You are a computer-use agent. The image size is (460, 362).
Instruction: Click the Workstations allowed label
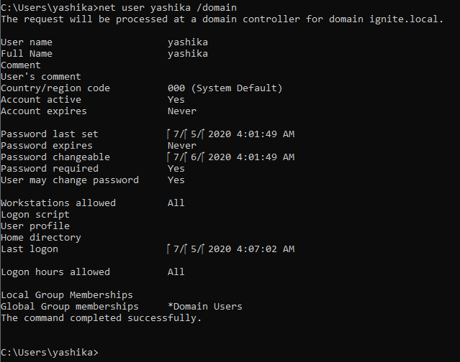[58, 203]
